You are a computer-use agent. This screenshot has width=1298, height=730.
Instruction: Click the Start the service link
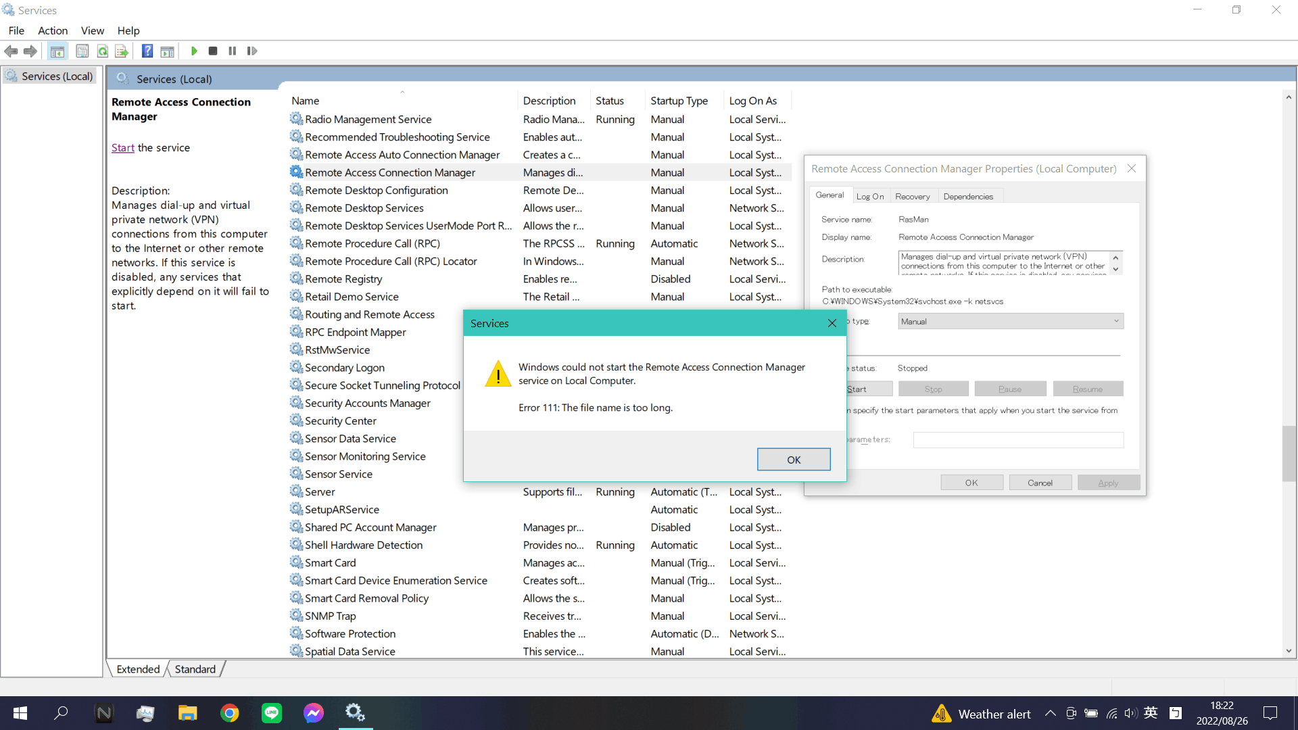(x=122, y=147)
